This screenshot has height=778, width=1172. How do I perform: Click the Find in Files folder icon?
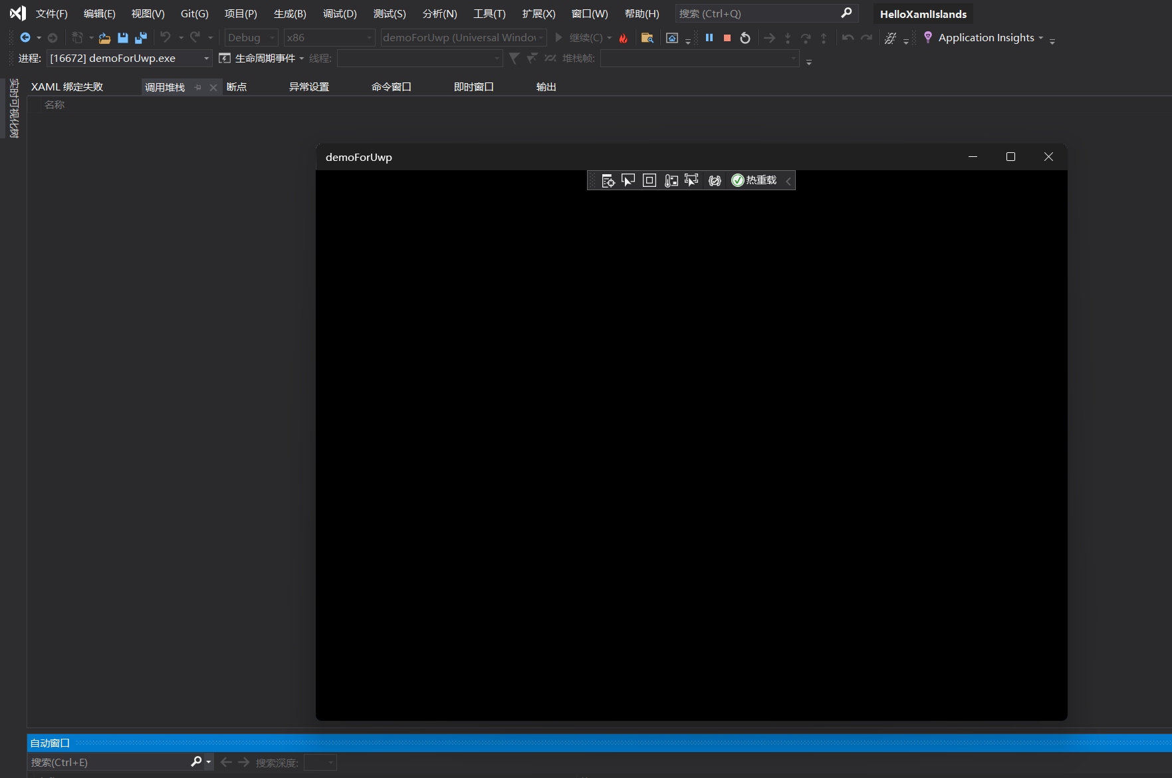coord(647,38)
